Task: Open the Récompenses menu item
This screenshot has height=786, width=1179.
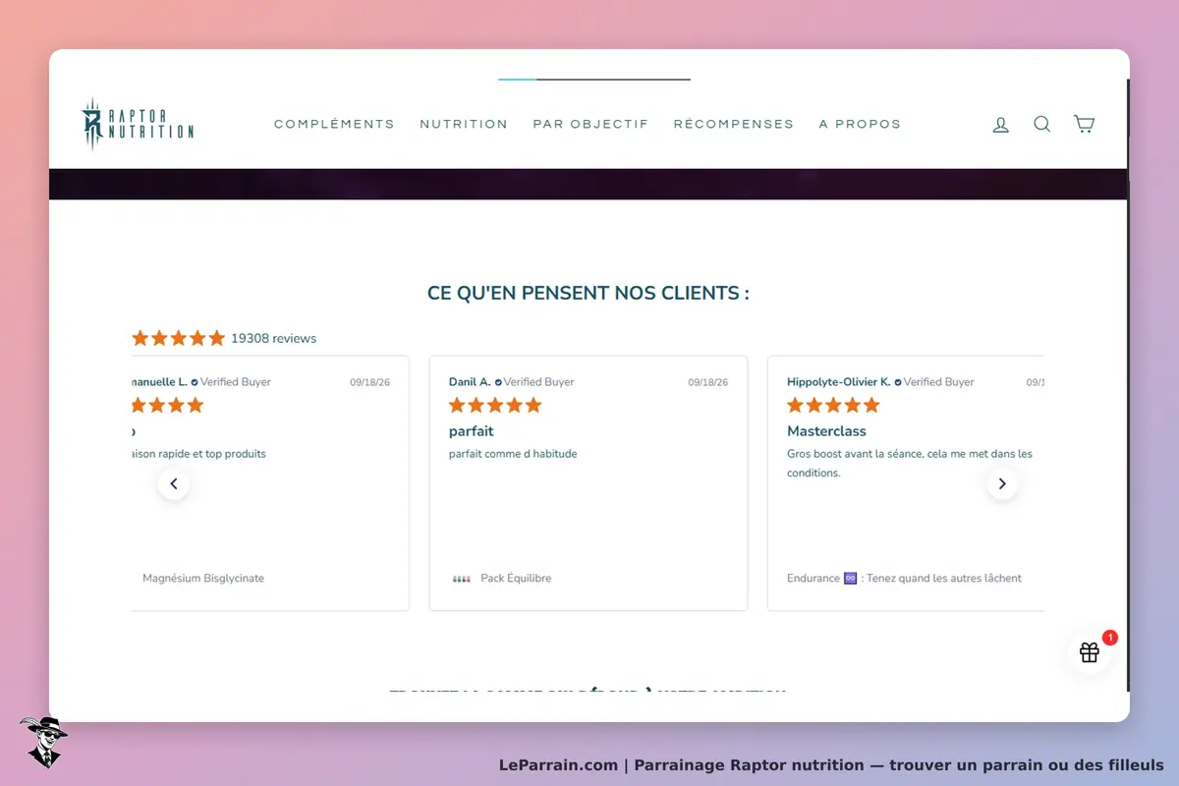Action: (734, 125)
